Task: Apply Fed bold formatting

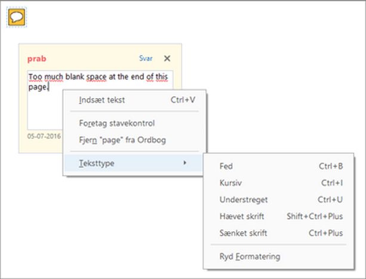Action: click(226, 166)
